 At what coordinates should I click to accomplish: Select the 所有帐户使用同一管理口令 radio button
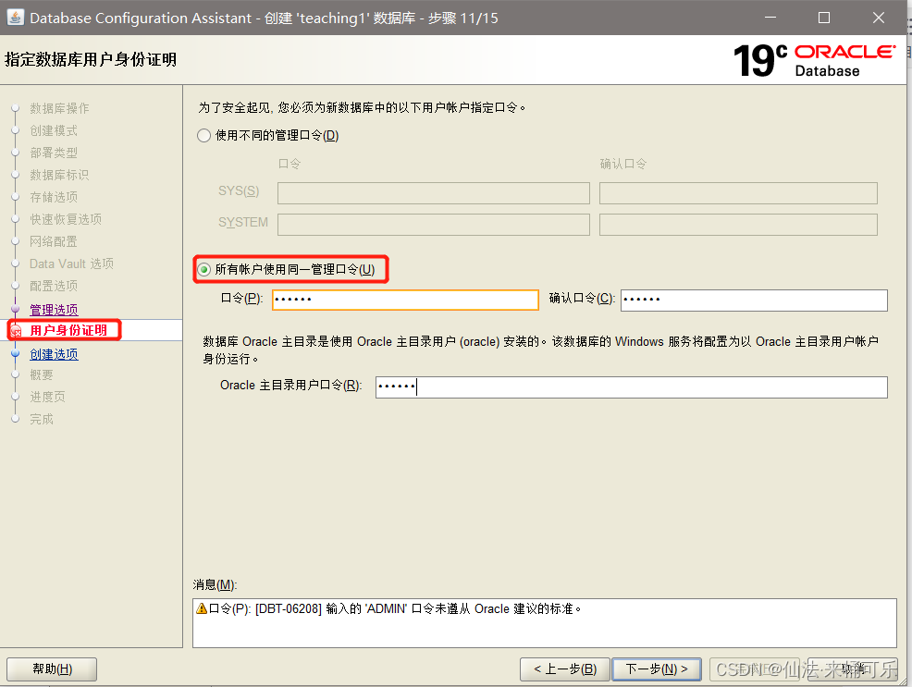[203, 269]
